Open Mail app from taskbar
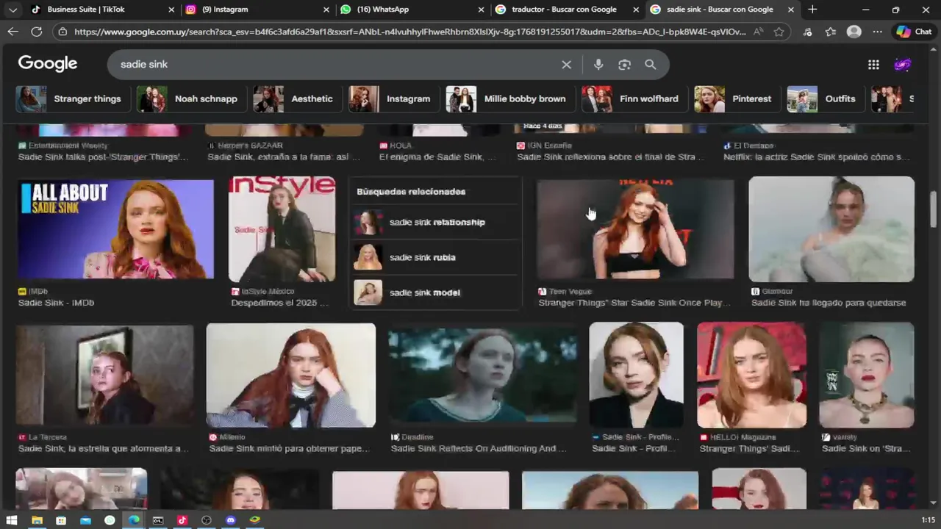Viewport: 941px width, 529px height. [x=85, y=520]
